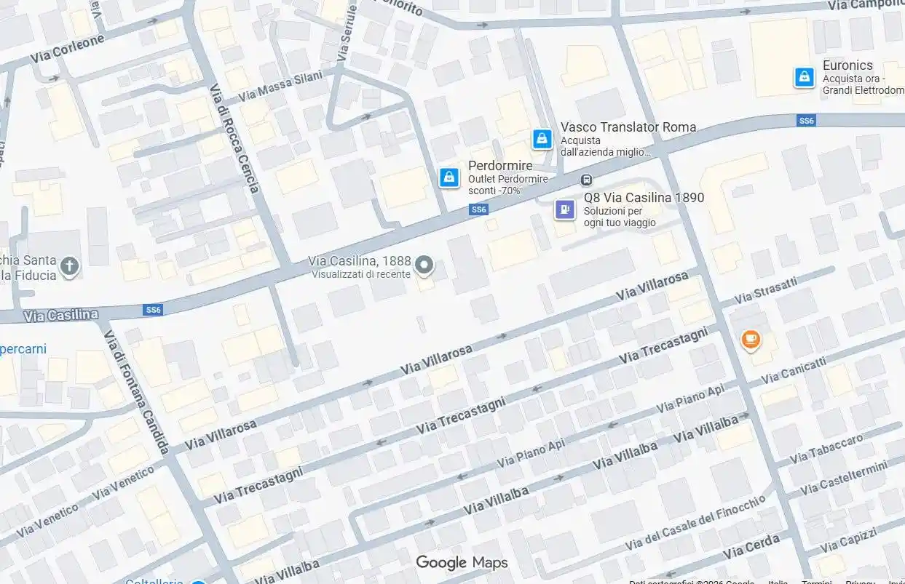
Task: Click the Q8 gas station fuel icon
Action: point(565,209)
